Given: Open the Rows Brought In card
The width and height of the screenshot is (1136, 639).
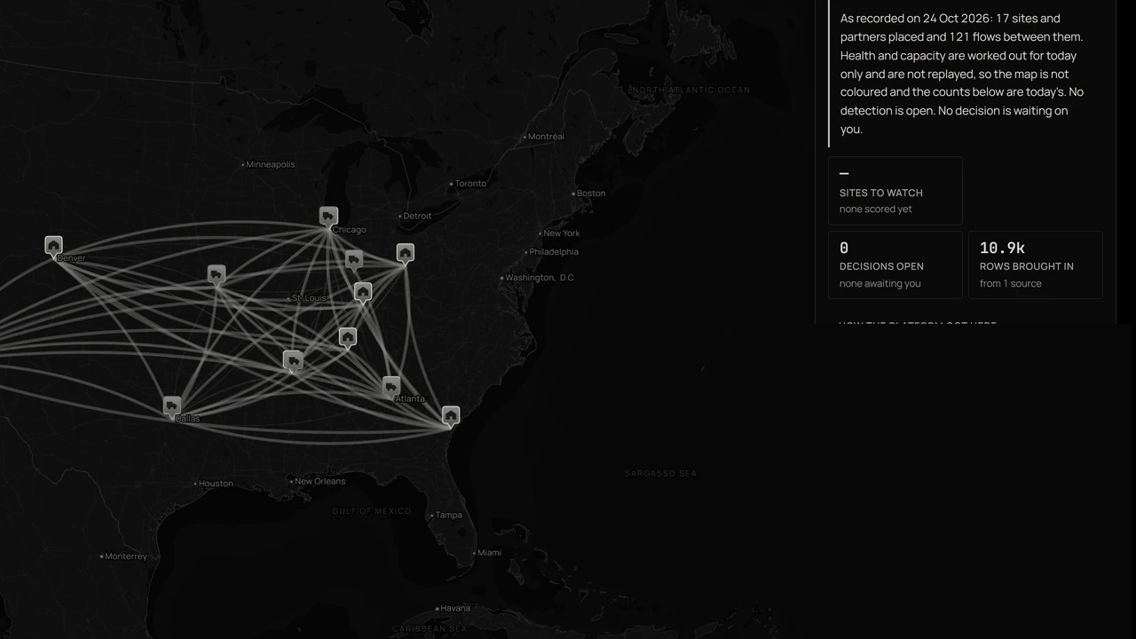Looking at the screenshot, I should [x=1036, y=265].
